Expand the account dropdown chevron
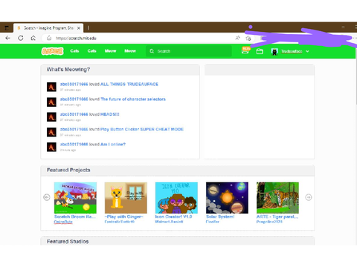 point(307,51)
